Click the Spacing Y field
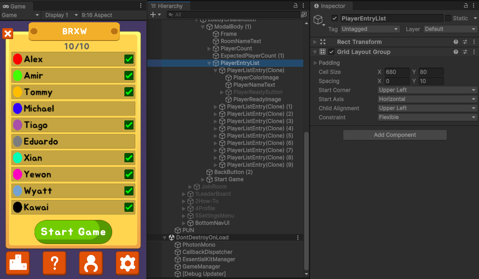The height and width of the screenshot is (279, 479). [x=431, y=81]
